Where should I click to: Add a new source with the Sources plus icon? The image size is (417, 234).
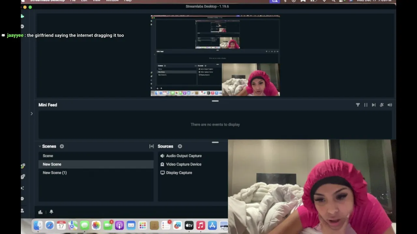[180, 146]
